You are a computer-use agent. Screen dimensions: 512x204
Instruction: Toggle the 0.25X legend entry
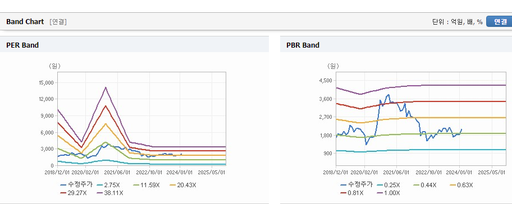click(x=388, y=185)
